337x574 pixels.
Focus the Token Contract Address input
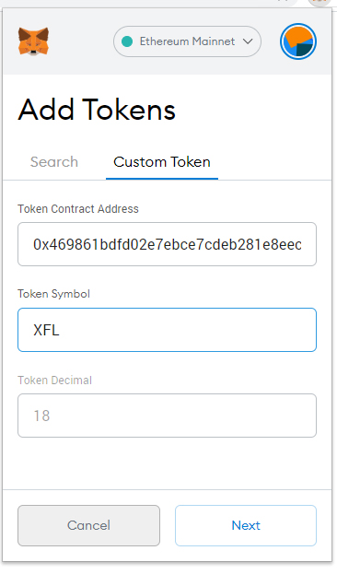(x=167, y=244)
